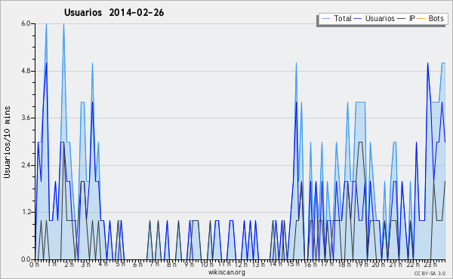Click the '8 h' x-axis label

pos(171,264)
